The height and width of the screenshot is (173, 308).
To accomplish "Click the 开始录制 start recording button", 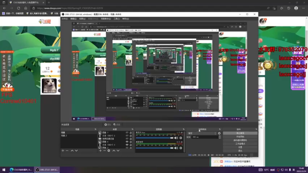I will coord(240,137).
